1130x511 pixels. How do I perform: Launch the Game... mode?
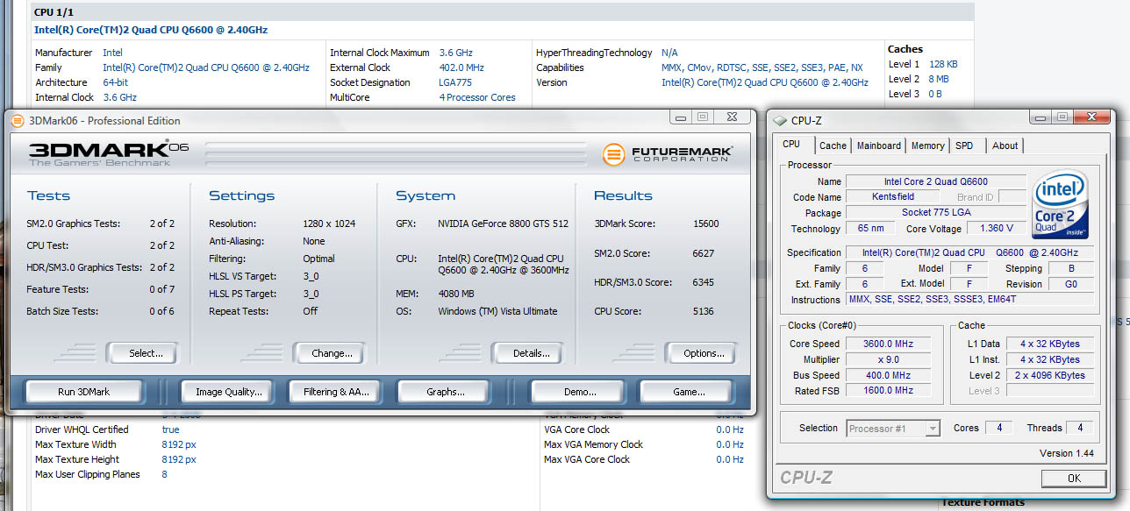[x=684, y=392]
